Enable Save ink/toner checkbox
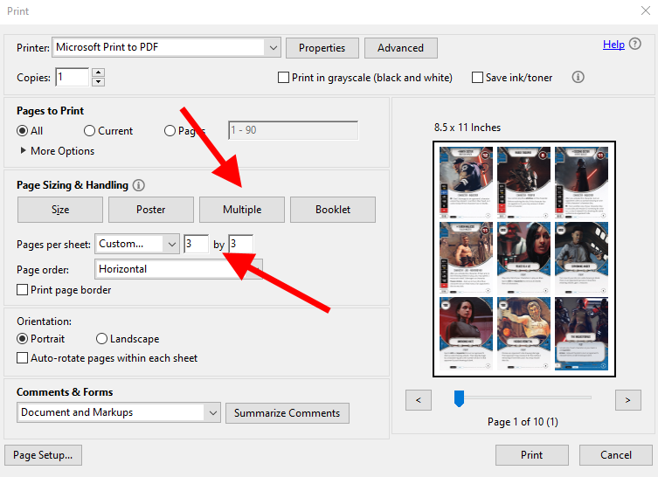The height and width of the screenshot is (477, 658). click(x=477, y=78)
